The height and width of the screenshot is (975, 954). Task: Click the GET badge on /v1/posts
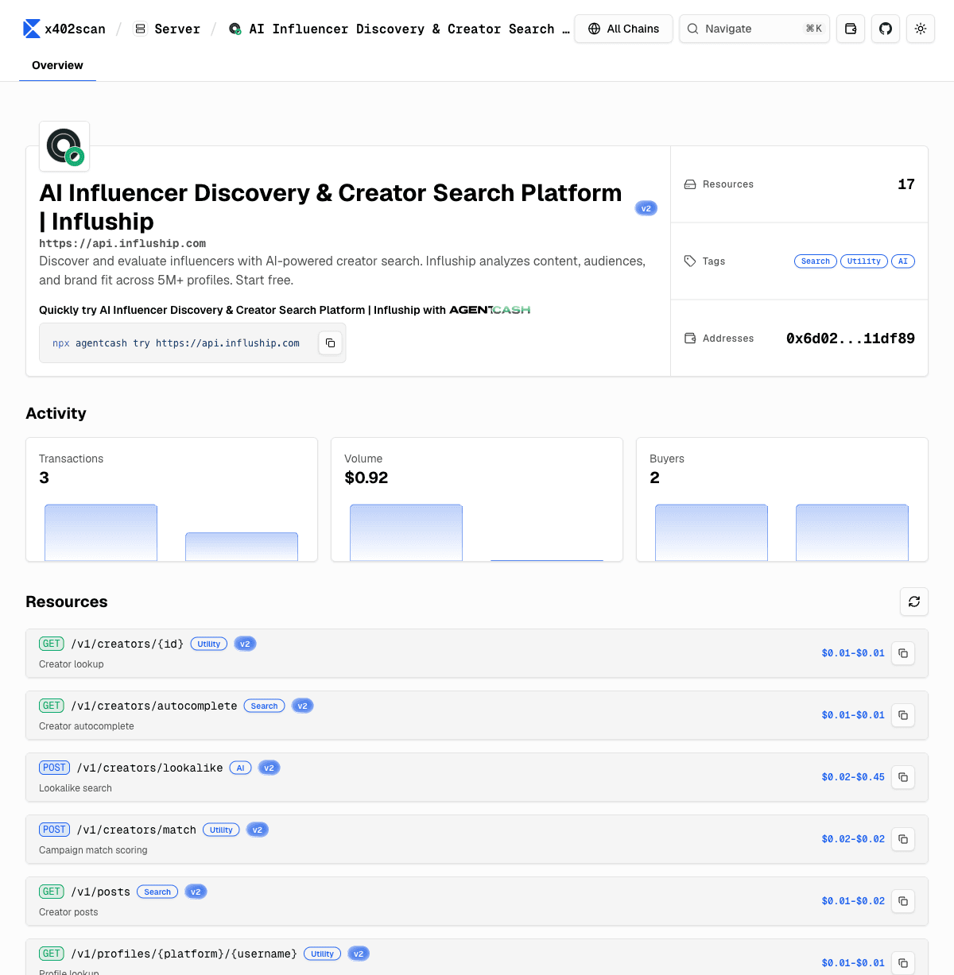[x=52, y=892]
